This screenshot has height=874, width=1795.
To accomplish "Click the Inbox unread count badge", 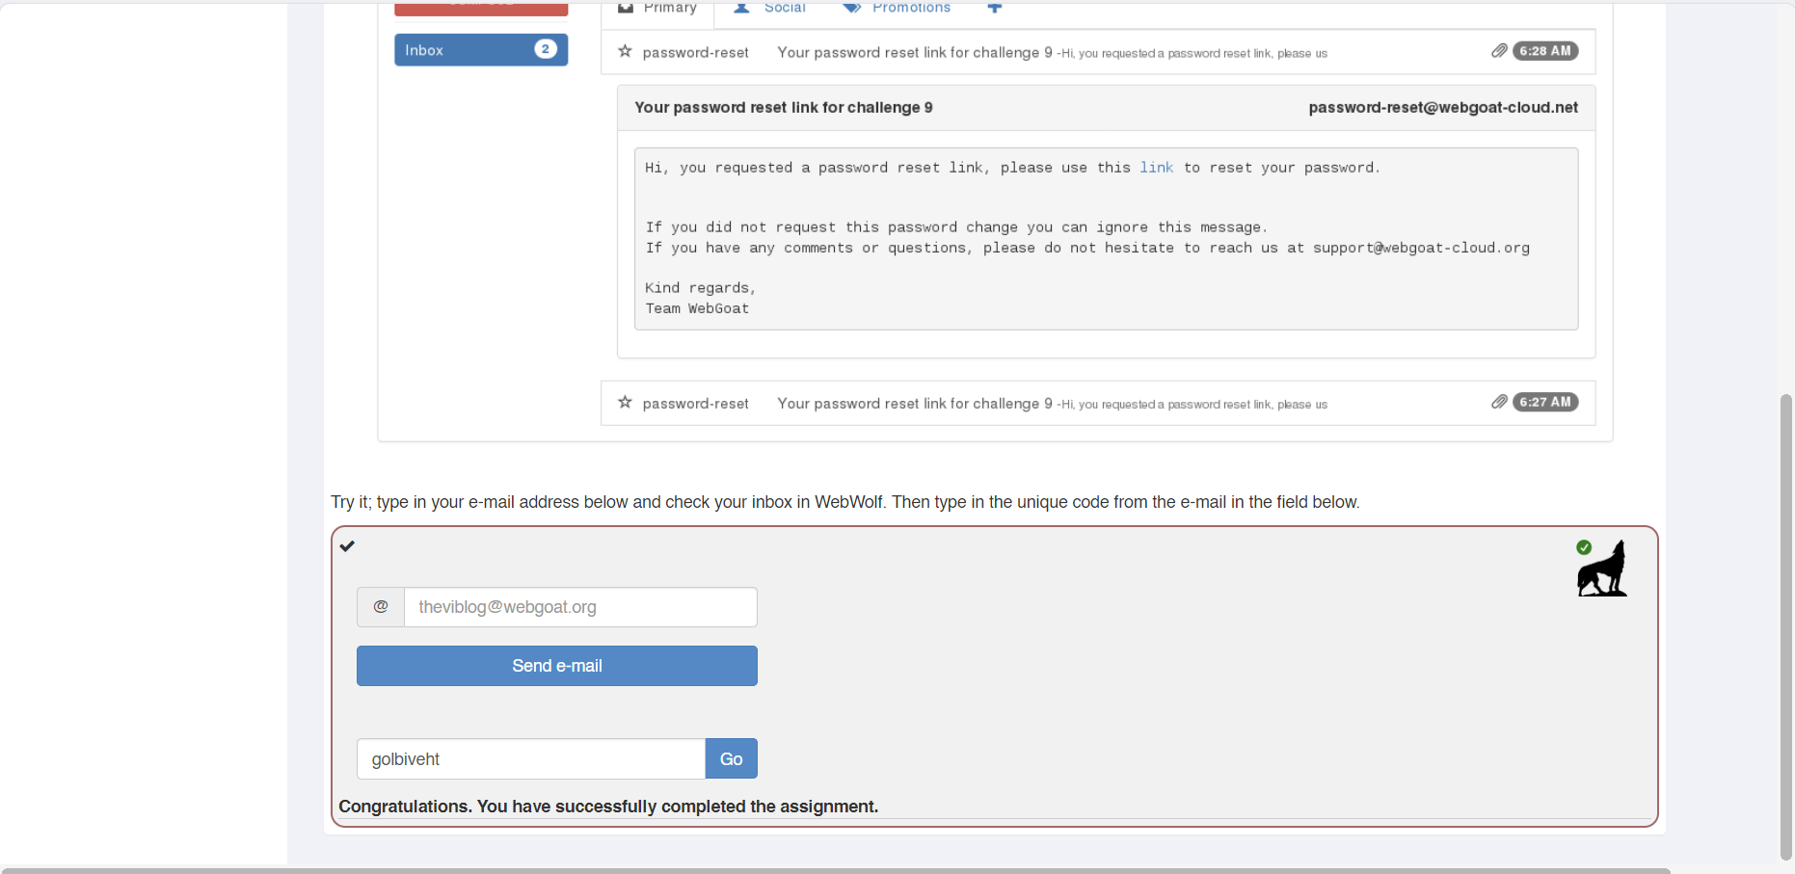I will pos(546,49).
